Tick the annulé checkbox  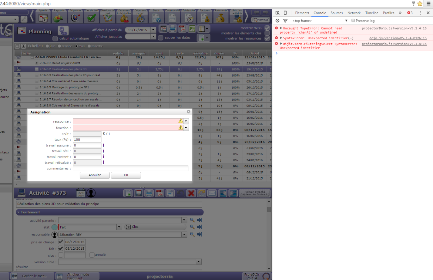[92, 255]
